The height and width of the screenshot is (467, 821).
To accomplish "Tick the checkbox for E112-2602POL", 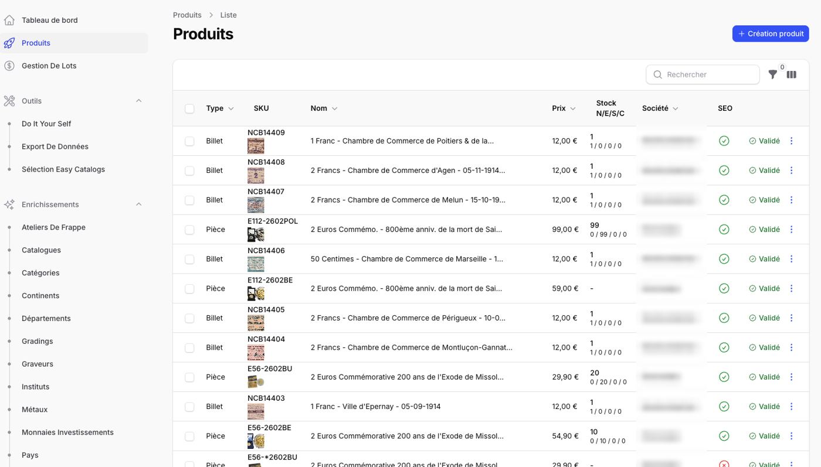I will pyautogui.click(x=189, y=230).
